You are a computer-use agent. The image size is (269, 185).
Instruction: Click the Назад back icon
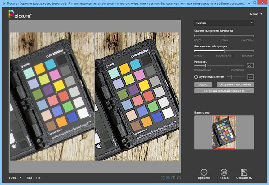coord(224,172)
